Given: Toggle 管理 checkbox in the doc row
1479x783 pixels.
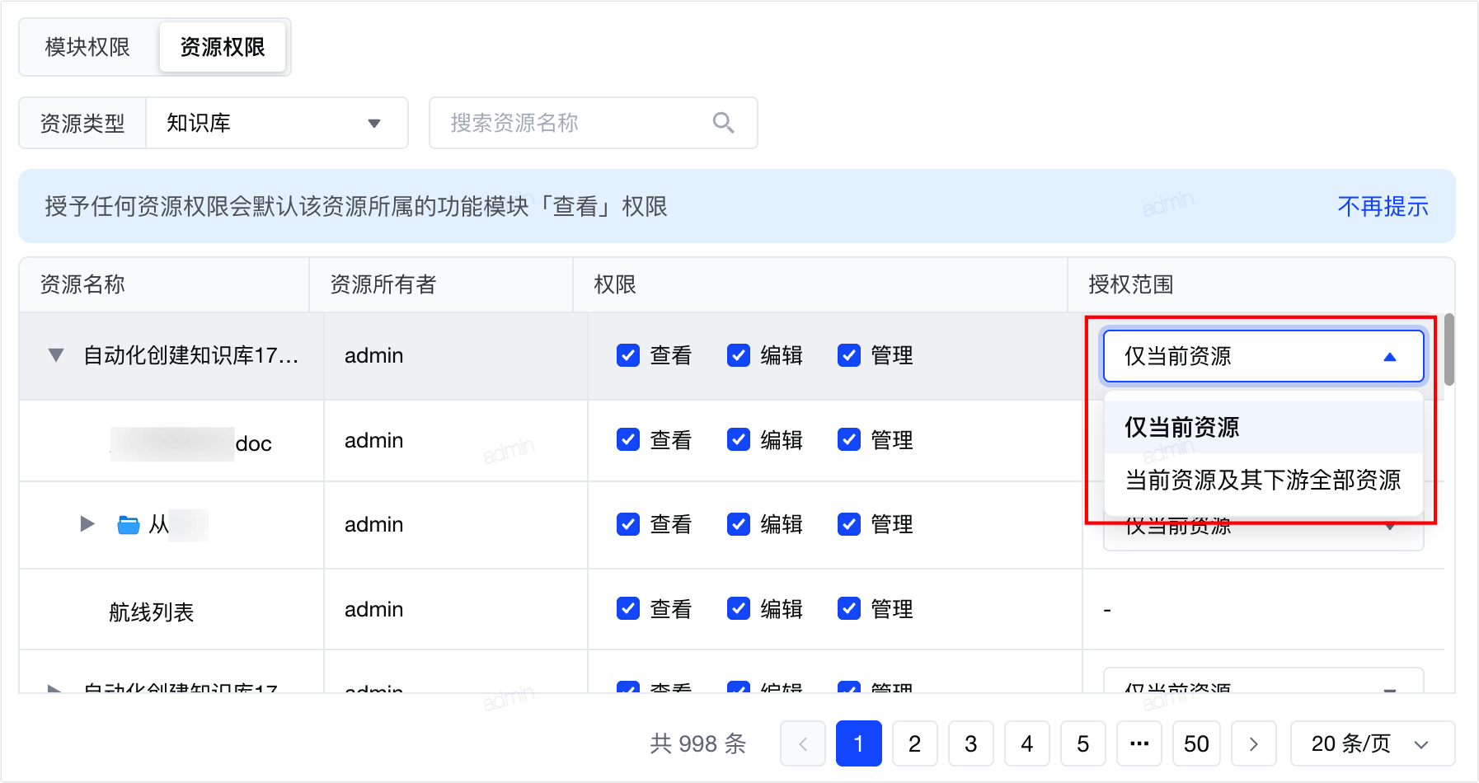Looking at the screenshot, I should tap(849, 440).
